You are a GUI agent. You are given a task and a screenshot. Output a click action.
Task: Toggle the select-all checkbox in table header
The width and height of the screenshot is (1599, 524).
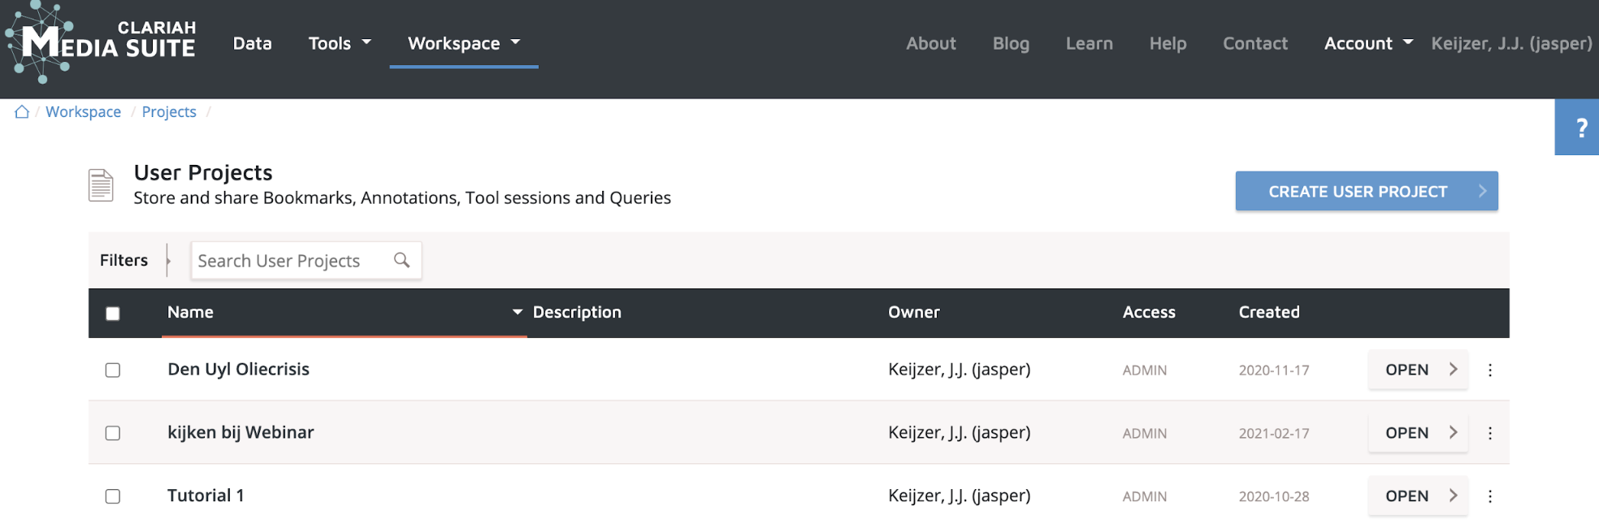(113, 314)
